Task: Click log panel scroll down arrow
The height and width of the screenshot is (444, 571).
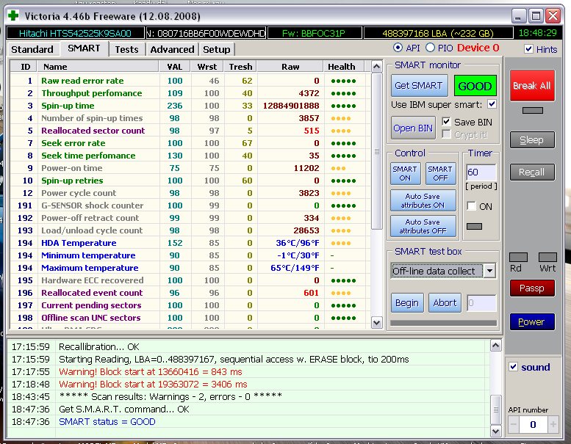Action: point(495,431)
